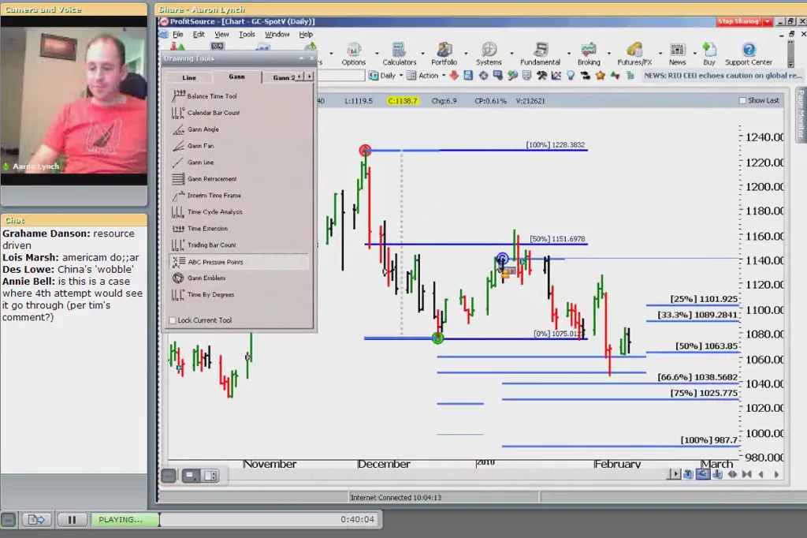The image size is (807, 538).
Task: Open the Edit menu
Action: click(199, 35)
